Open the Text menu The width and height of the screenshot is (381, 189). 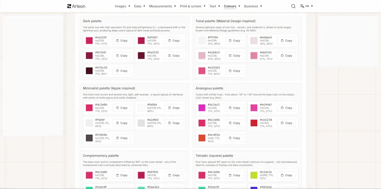coord(215,6)
